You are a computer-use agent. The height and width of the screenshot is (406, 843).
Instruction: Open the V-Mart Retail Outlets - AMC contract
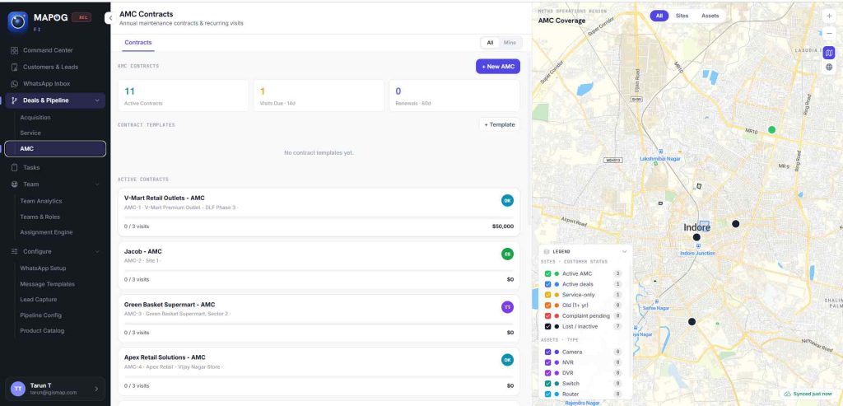[319, 212]
